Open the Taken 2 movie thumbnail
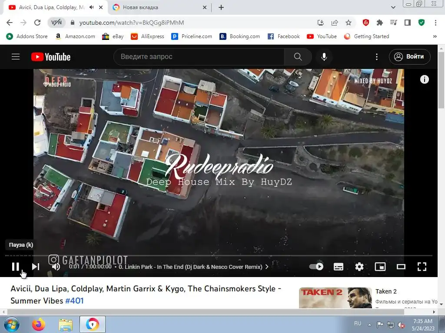445x333 pixels. (x=335, y=297)
